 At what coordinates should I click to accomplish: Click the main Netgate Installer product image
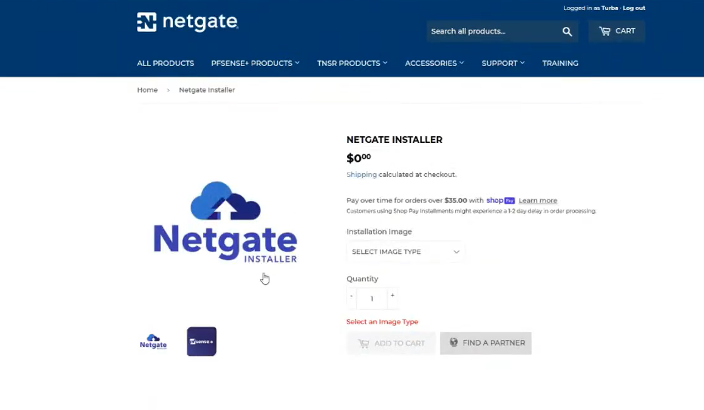point(225,222)
